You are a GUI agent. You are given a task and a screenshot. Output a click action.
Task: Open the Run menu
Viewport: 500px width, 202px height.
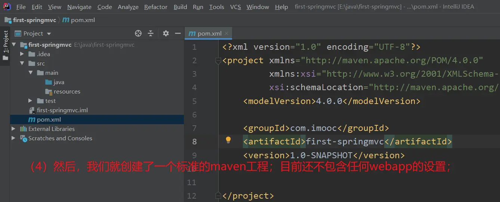pos(198,7)
